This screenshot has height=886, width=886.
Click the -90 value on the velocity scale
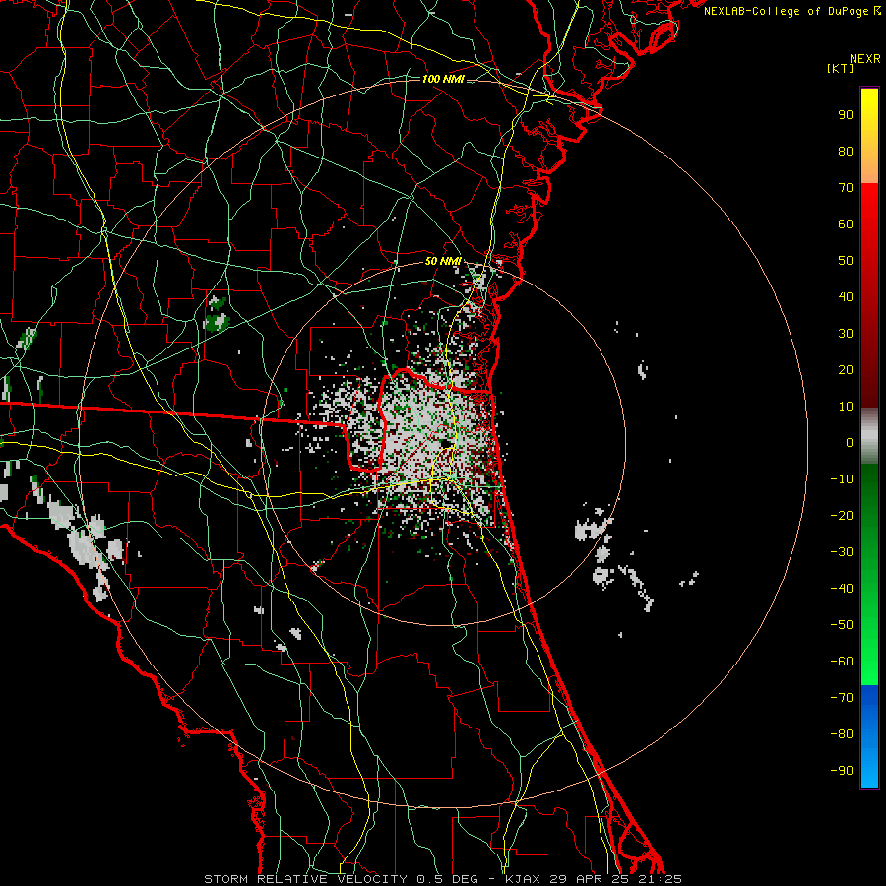[842, 771]
